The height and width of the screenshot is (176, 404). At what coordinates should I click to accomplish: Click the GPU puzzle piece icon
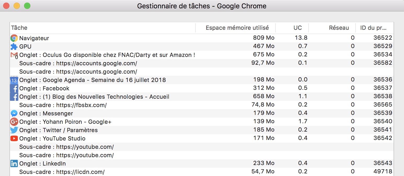point(14,46)
